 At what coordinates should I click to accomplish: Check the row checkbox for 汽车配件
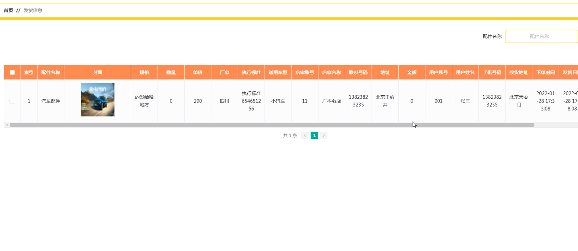tap(12, 101)
